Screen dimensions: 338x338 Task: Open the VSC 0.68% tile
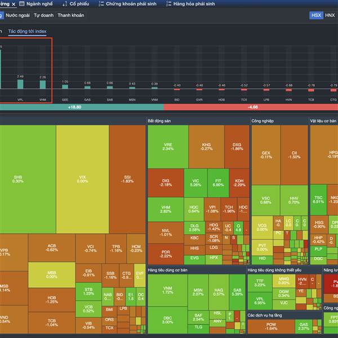pyautogui.click(x=266, y=200)
